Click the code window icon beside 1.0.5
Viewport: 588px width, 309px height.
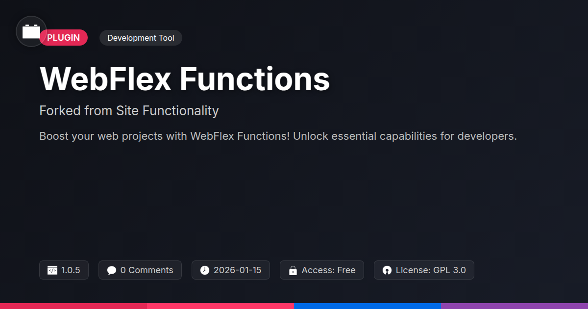click(52, 270)
